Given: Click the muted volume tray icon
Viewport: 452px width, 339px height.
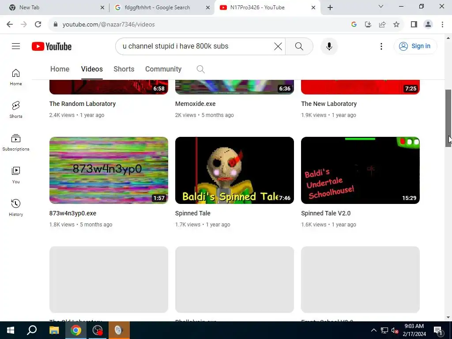Looking at the screenshot, I should 394,330.
